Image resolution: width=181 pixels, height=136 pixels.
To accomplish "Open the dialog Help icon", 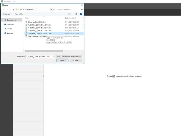I will pyautogui.click(x=81, y=14).
